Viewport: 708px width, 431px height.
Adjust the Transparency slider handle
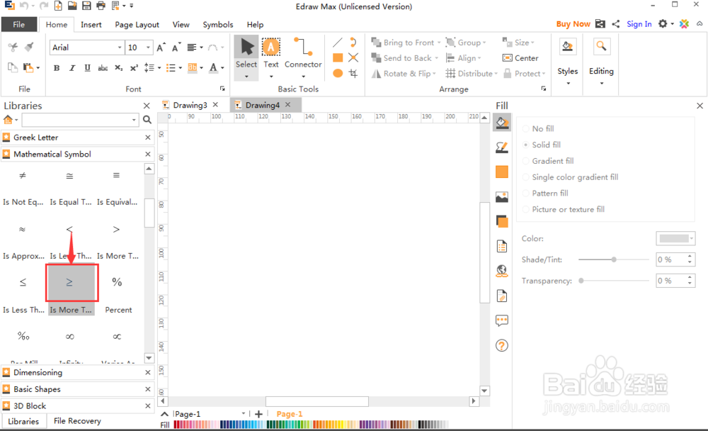(581, 281)
